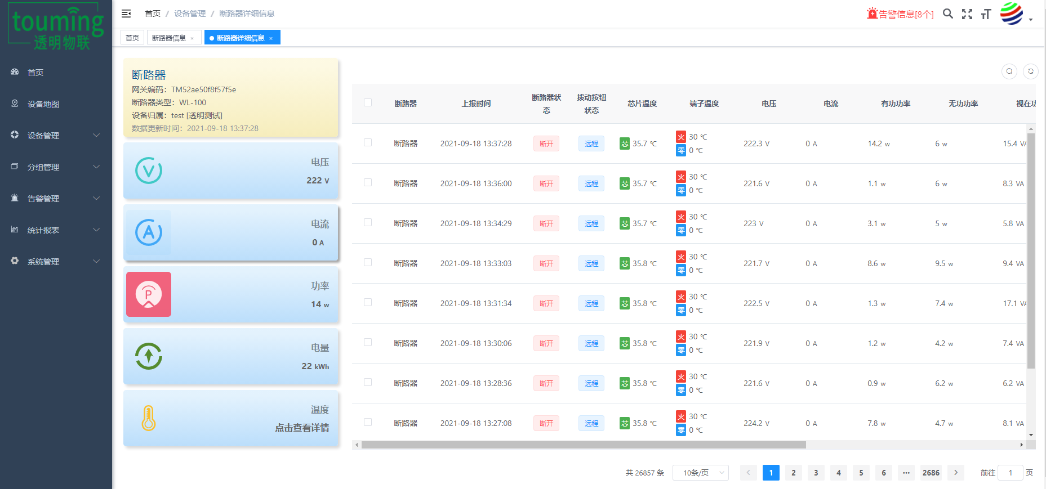This screenshot has height=489, width=1046.
Task: Expand the 统计报表 sidebar menu
Action: pyautogui.click(x=55, y=230)
